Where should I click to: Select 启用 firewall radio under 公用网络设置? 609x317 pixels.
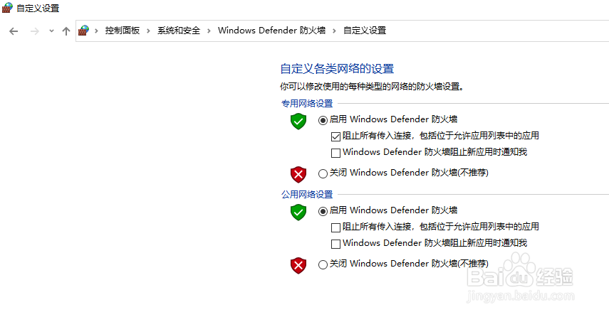click(323, 212)
